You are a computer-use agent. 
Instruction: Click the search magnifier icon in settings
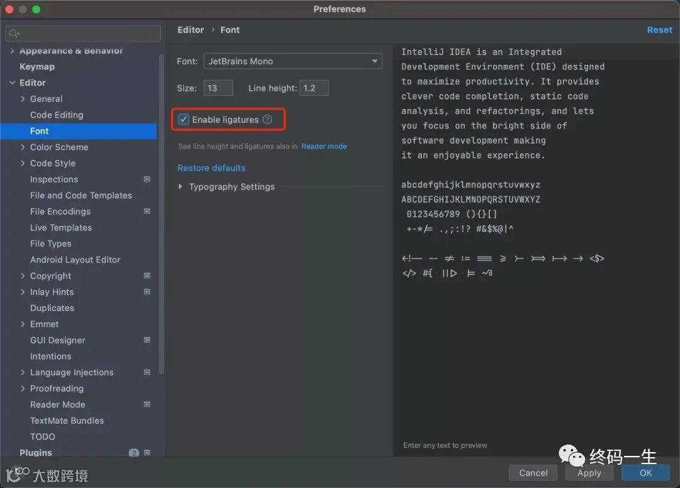pyautogui.click(x=14, y=33)
